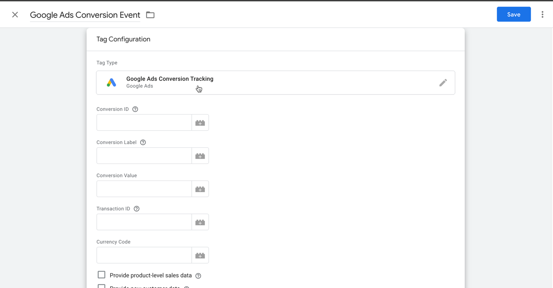Click the variable picker icon beside Conversion ID
Screen dimensions: 553x288
click(x=200, y=123)
